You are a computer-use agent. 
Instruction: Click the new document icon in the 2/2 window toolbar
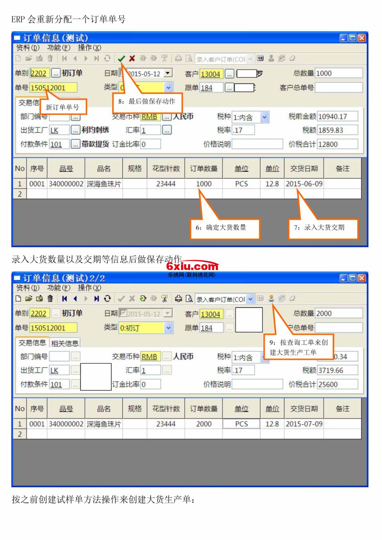(18, 299)
